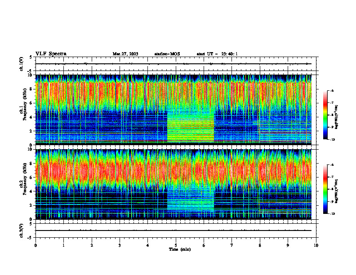356x275 pixels.
Task: Click the "ch.1(V)" axis label
Action: click(22, 64)
